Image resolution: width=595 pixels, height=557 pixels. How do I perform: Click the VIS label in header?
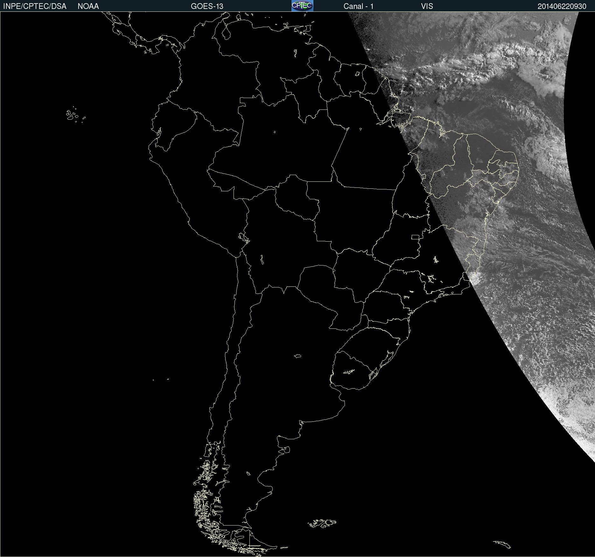click(427, 6)
